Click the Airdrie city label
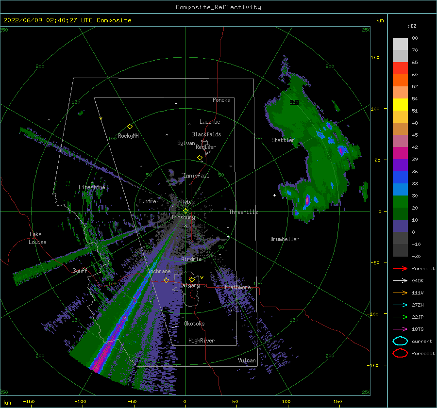 (191, 259)
